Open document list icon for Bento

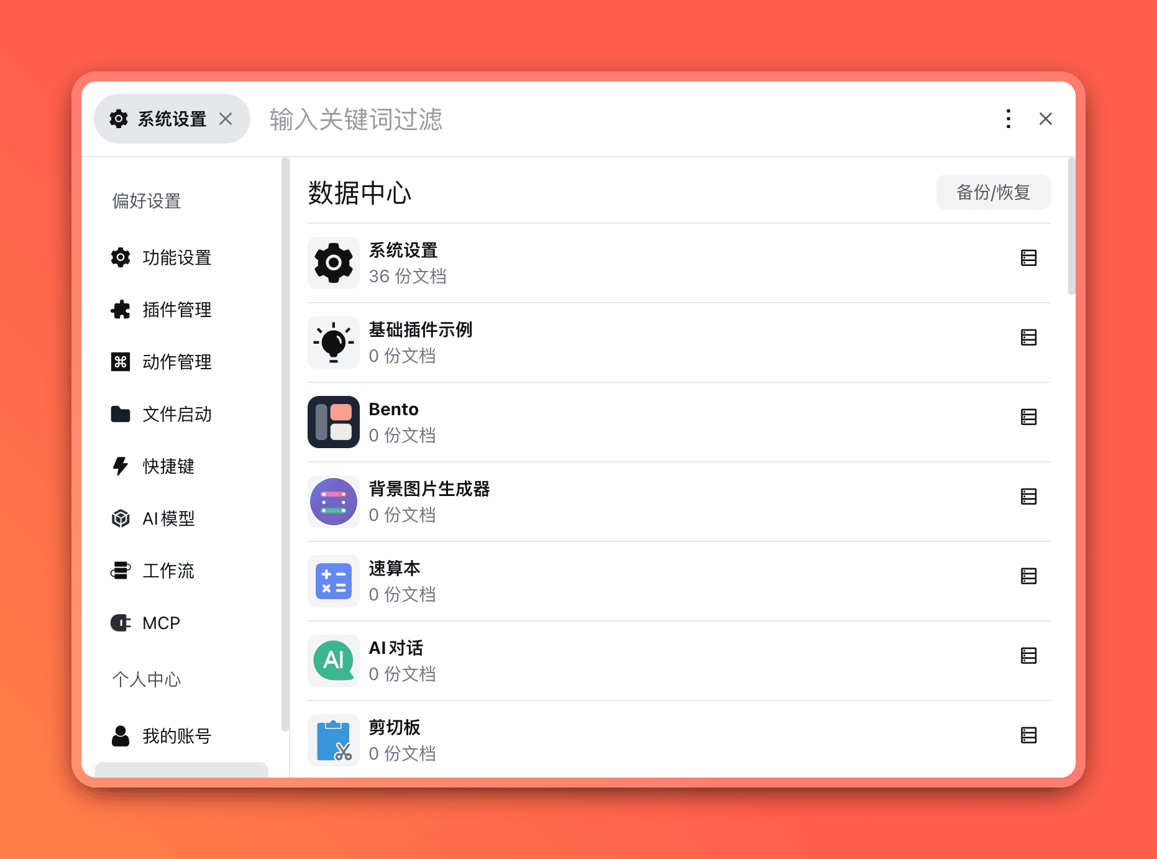click(x=1028, y=417)
